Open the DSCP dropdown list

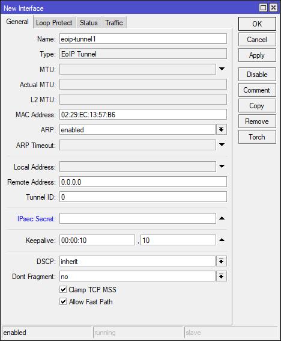[x=222, y=261]
